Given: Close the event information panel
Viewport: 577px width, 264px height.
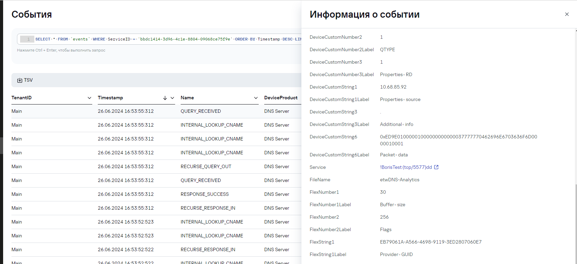Looking at the screenshot, I should tap(567, 14).
